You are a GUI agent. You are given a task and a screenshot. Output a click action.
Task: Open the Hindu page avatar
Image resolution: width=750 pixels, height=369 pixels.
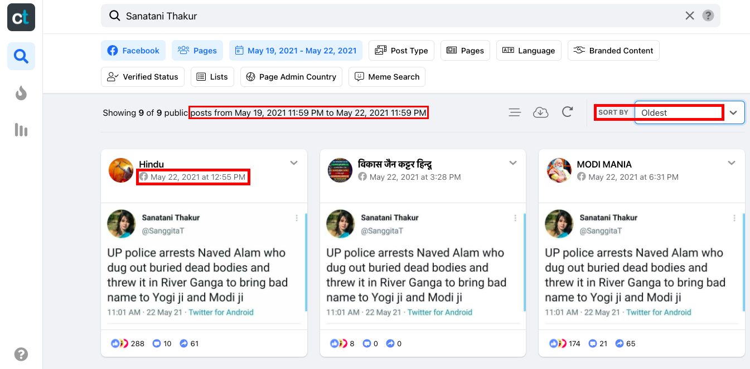121,170
